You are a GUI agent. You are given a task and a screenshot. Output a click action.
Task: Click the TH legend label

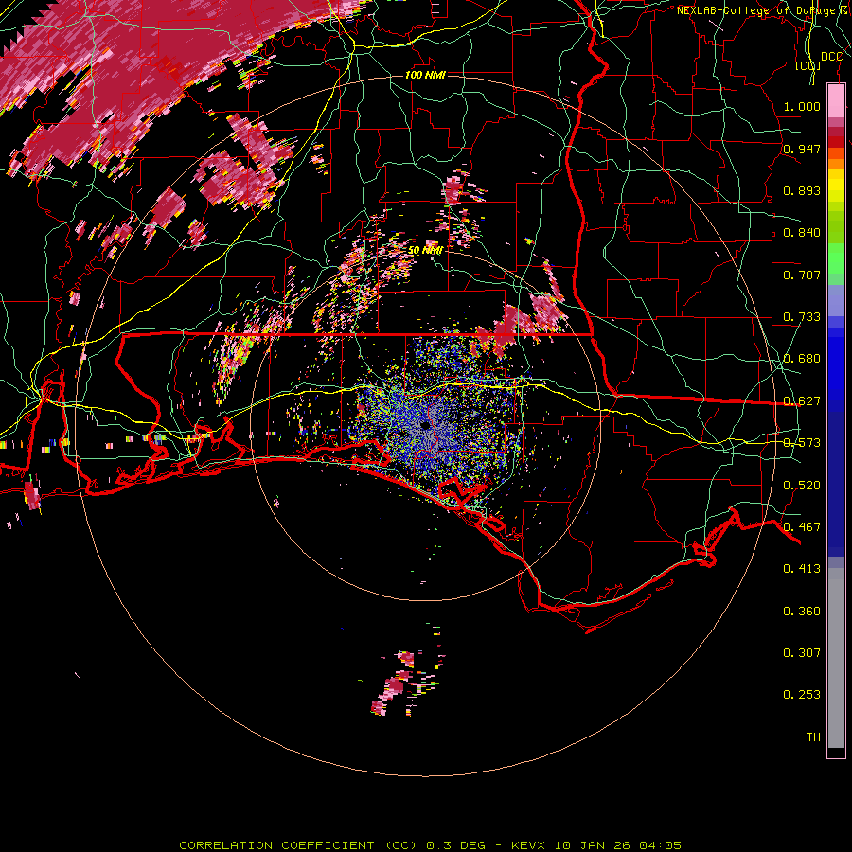point(813,737)
